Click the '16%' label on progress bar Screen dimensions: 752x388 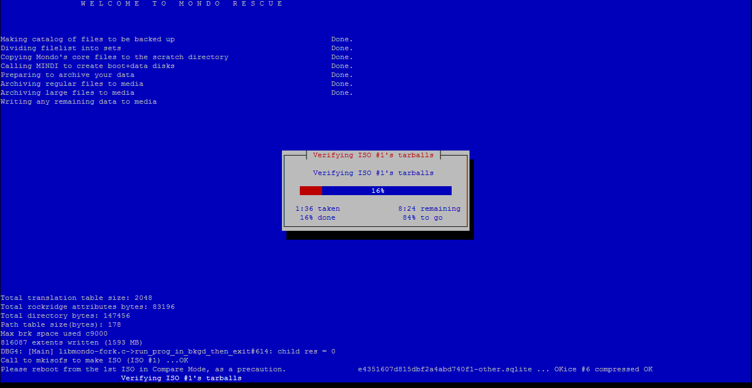(378, 191)
